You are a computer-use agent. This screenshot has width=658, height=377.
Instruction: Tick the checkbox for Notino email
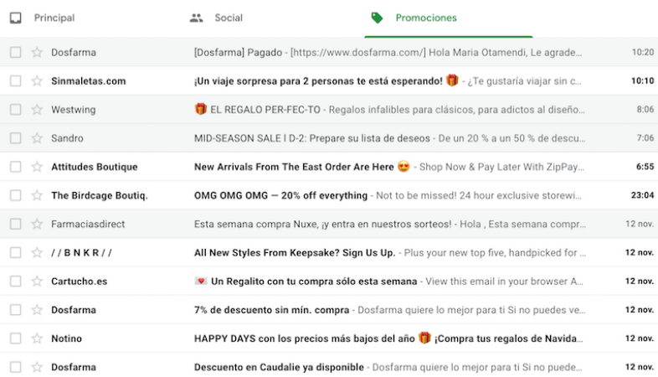[16, 338]
